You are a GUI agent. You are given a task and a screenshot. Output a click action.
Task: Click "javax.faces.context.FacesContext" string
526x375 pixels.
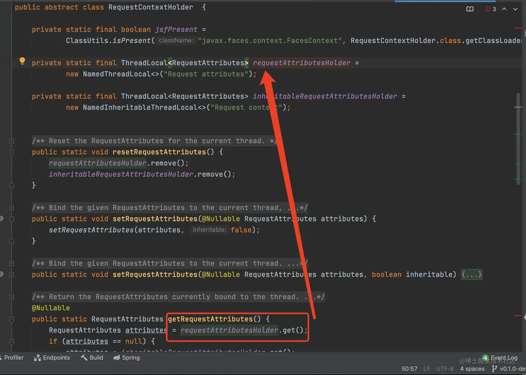click(x=270, y=41)
